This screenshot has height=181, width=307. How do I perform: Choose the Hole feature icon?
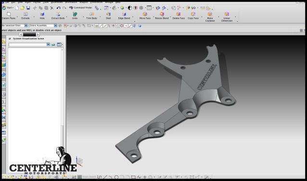point(42,16)
